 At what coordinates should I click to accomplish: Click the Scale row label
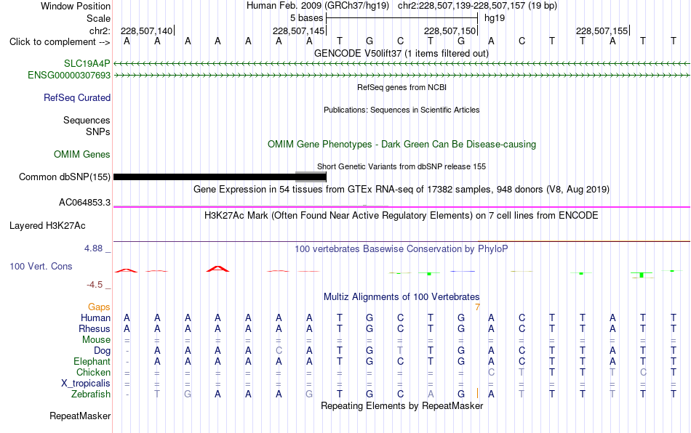coord(98,18)
